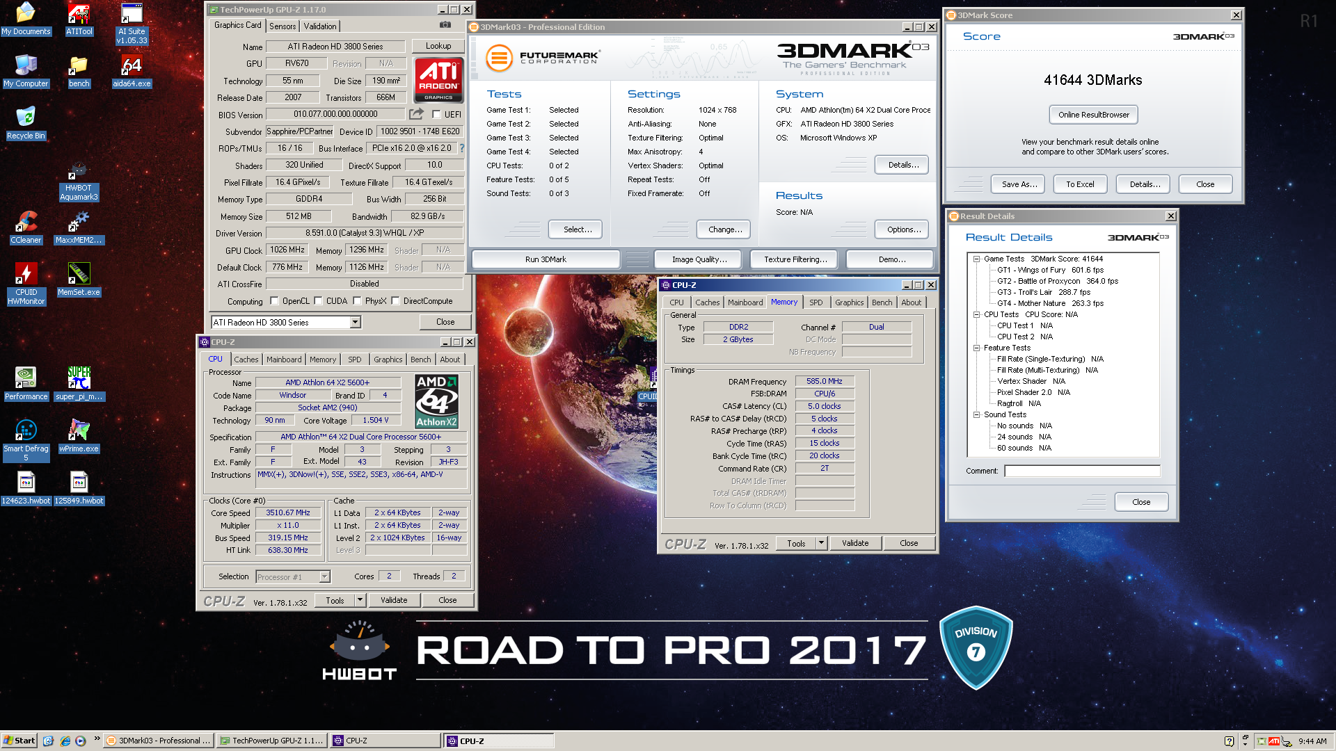The height and width of the screenshot is (751, 1336).
Task: Open the Bench tab in left CPU-Z window
Action: [420, 360]
